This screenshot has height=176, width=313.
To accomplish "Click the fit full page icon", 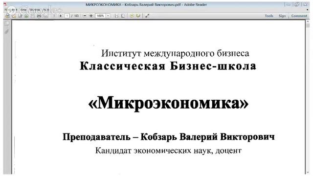I will point(123,16).
